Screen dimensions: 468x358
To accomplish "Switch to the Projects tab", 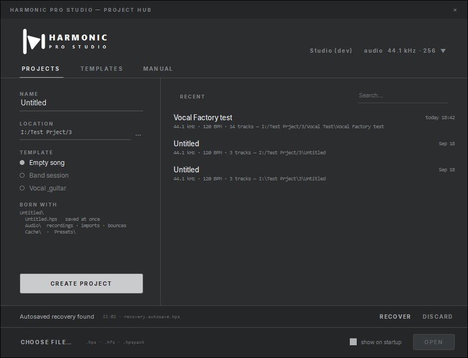I will (x=41, y=69).
